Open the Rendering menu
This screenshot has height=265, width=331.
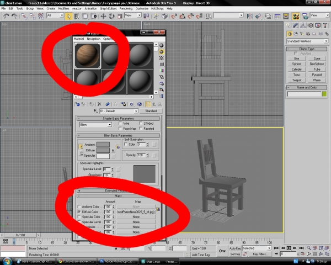tap(126, 9)
